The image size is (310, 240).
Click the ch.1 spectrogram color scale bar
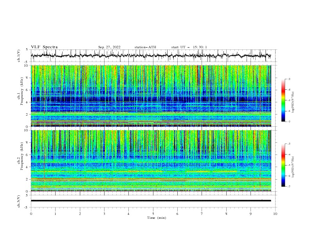click(x=283, y=100)
